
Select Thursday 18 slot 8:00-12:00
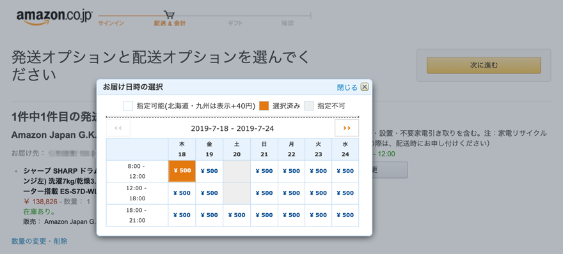click(182, 171)
